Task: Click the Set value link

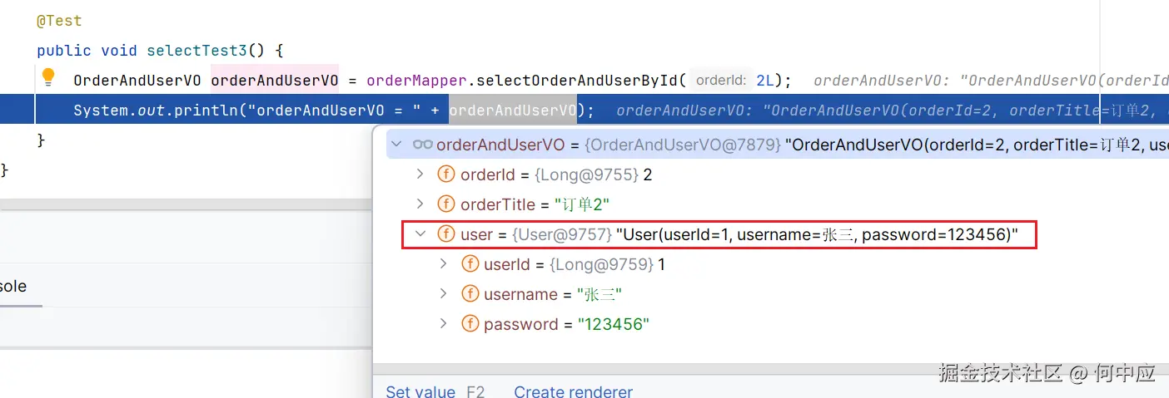Action: pos(420,391)
